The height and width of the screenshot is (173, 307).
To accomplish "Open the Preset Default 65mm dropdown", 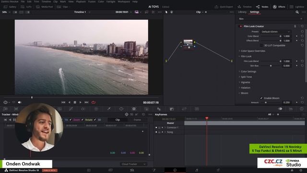I will click(276, 32).
